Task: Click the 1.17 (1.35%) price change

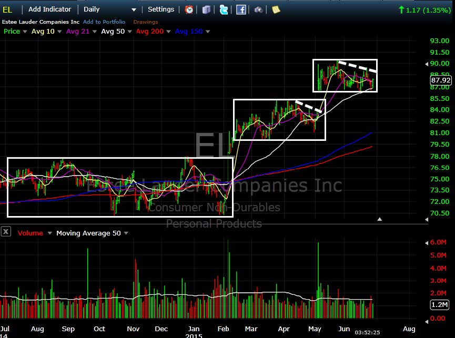Action: (x=425, y=10)
